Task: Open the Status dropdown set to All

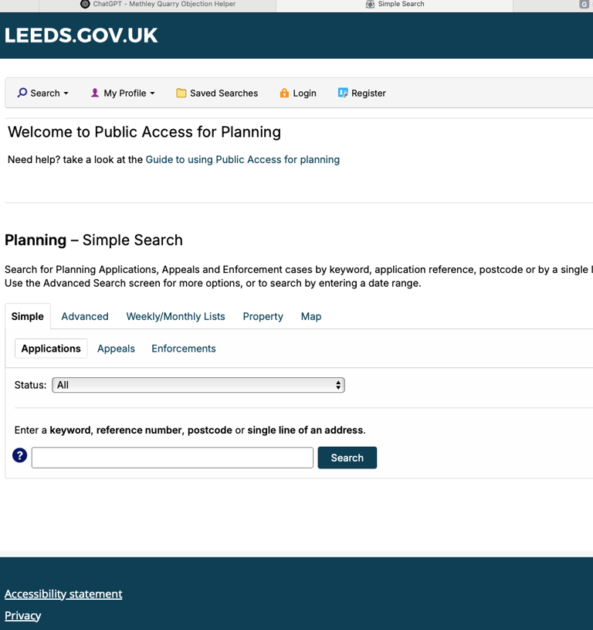Action: tap(198, 385)
